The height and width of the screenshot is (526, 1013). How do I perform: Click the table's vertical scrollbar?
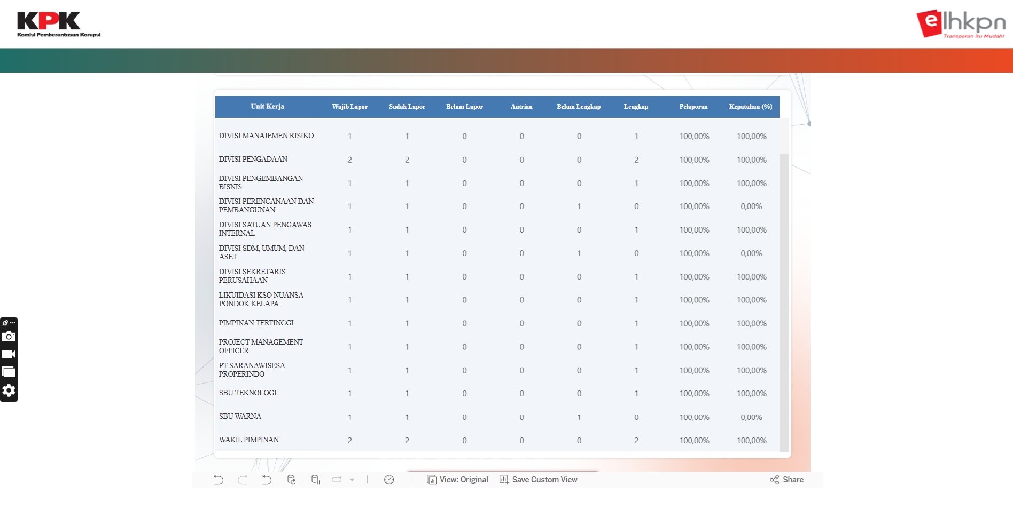(x=784, y=302)
